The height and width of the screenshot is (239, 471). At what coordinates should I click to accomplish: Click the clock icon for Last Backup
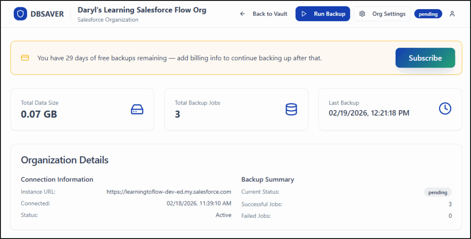pyautogui.click(x=445, y=109)
